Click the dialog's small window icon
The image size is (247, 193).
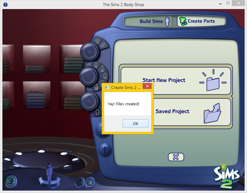(x=107, y=87)
